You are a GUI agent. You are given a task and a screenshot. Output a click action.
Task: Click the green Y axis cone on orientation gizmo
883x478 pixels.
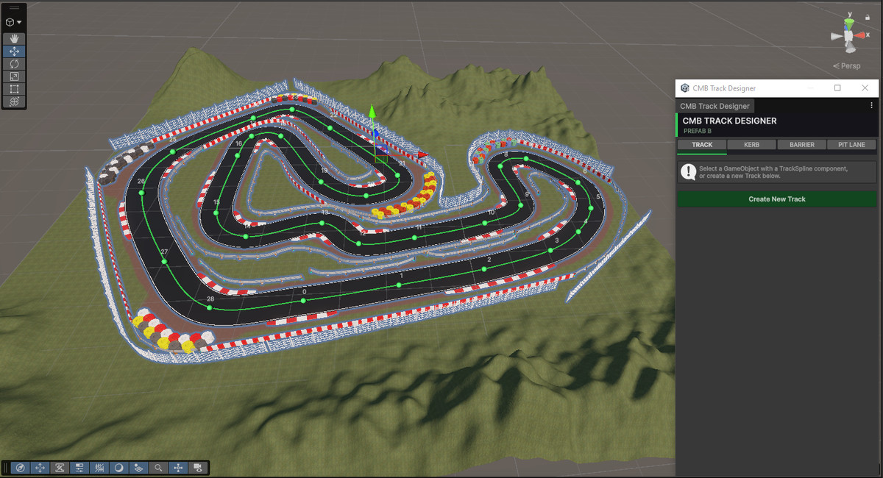point(849,24)
